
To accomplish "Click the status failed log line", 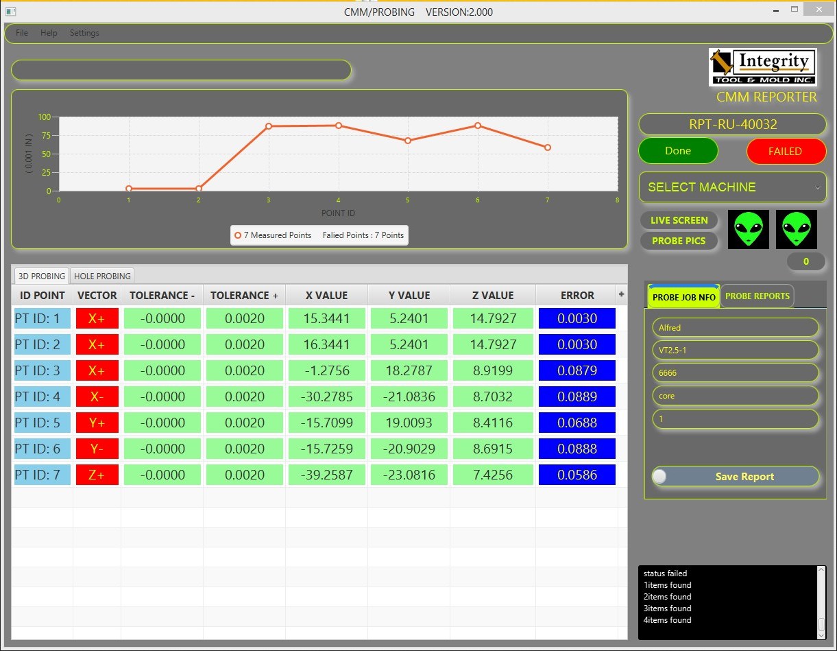I will click(x=665, y=573).
